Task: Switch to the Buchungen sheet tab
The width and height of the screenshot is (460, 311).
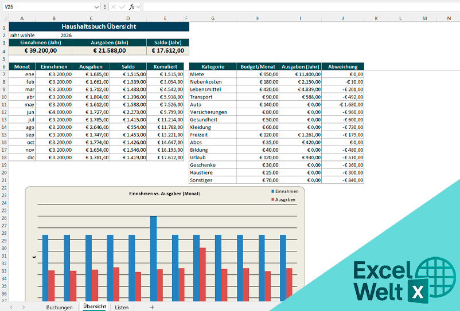Action: point(59,307)
